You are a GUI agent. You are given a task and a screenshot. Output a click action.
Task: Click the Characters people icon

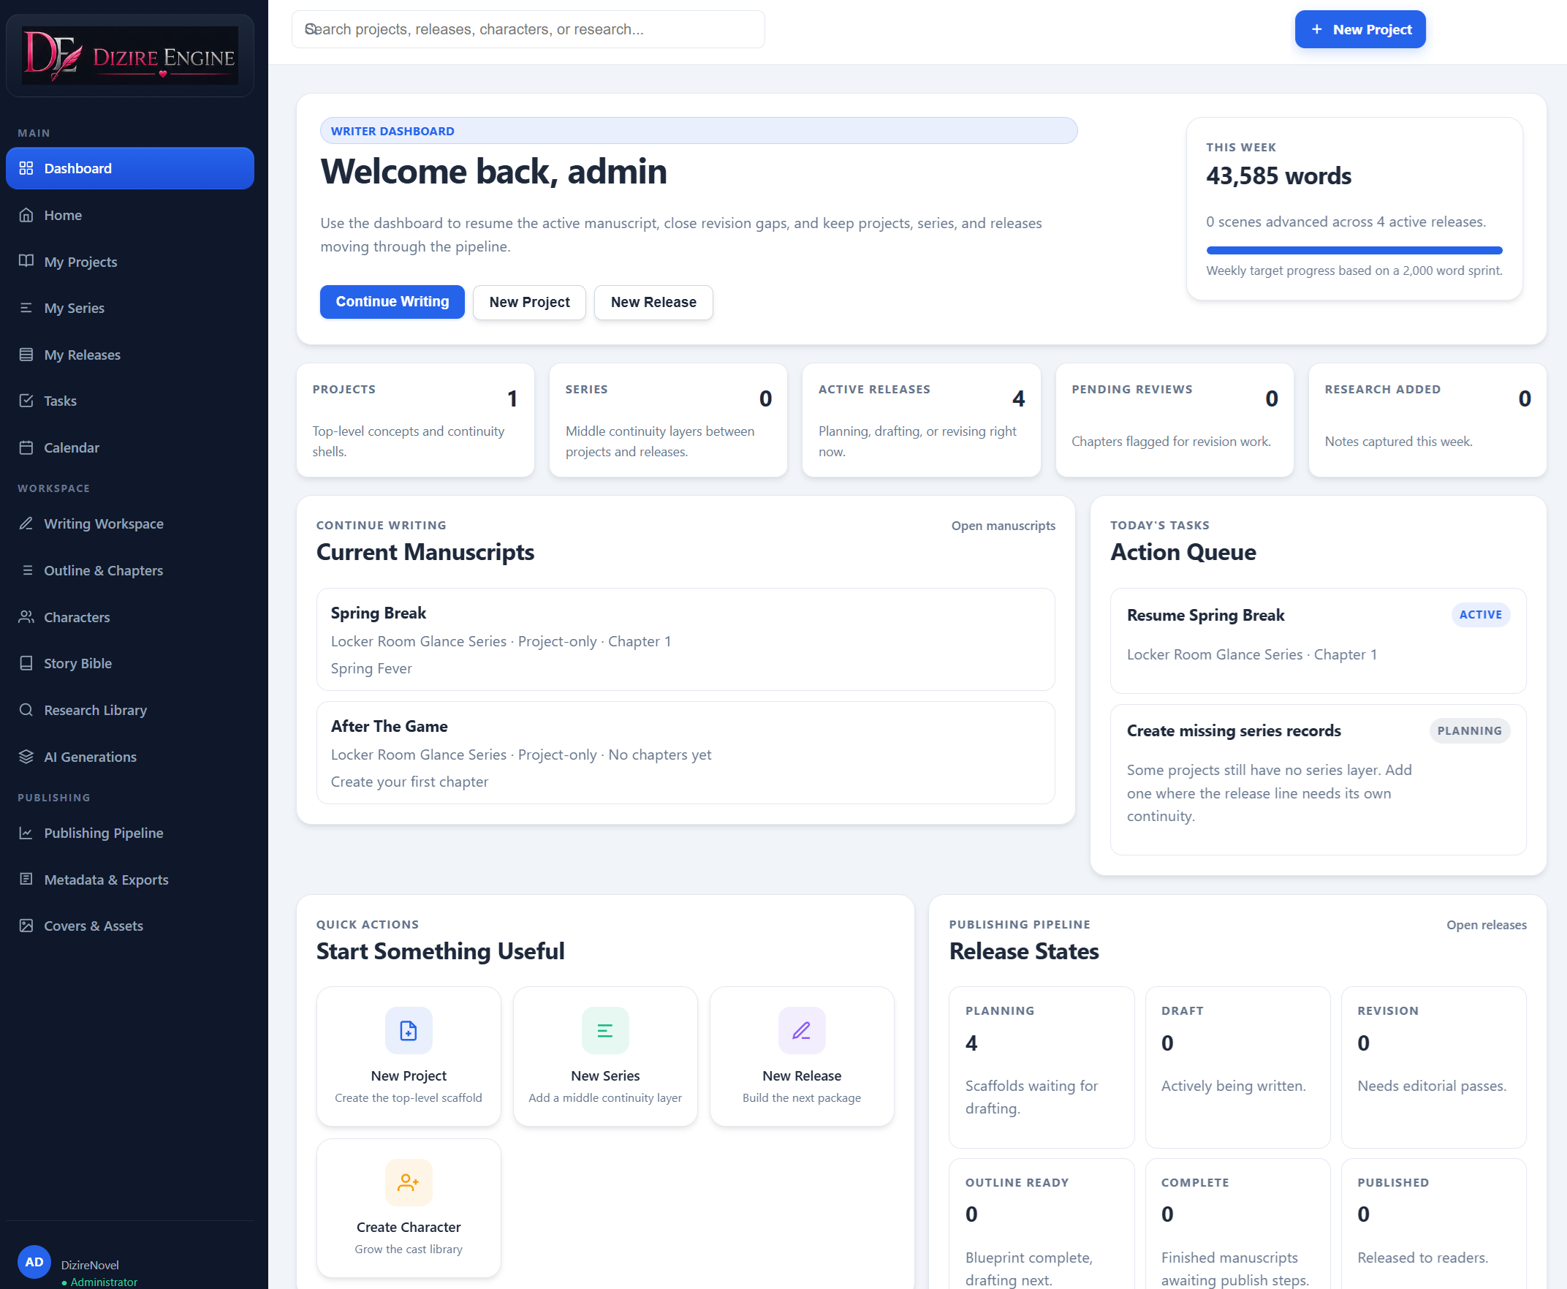click(x=26, y=616)
